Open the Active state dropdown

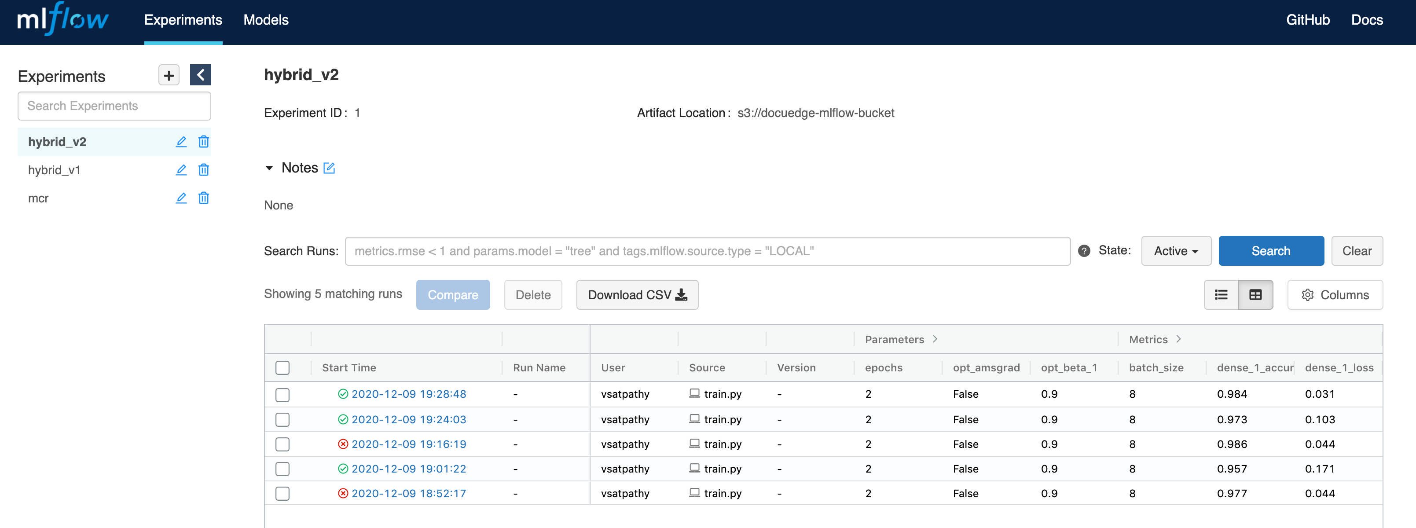pyautogui.click(x=1176, y=251)
